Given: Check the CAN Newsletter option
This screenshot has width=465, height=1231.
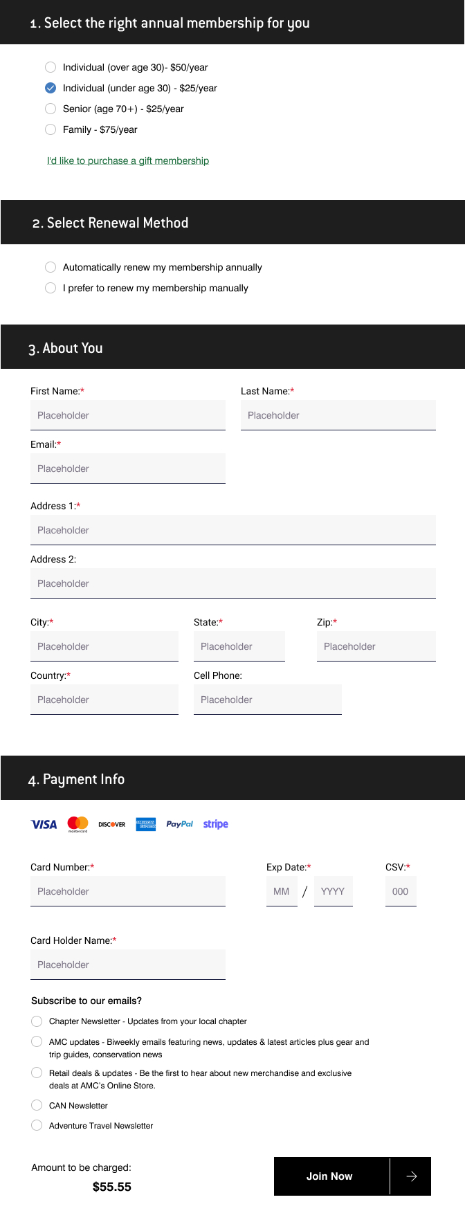Looking at the screenshot, I should click(x=37, y=1105).
